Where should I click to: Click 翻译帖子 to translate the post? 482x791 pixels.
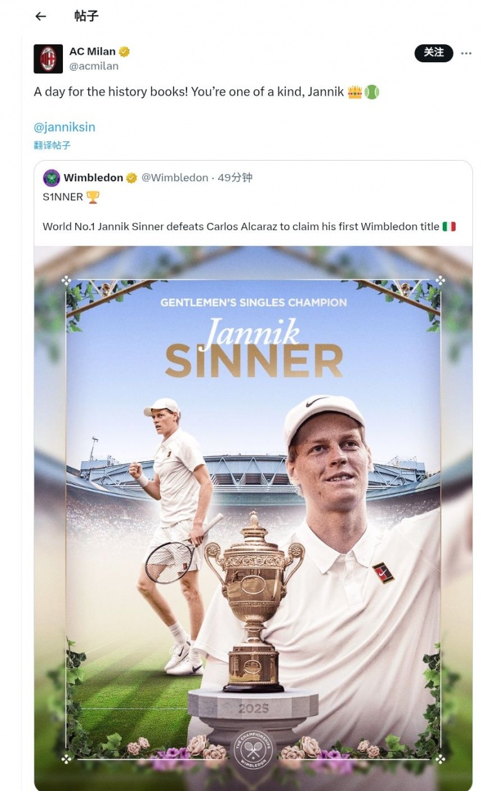coord(52,145)
